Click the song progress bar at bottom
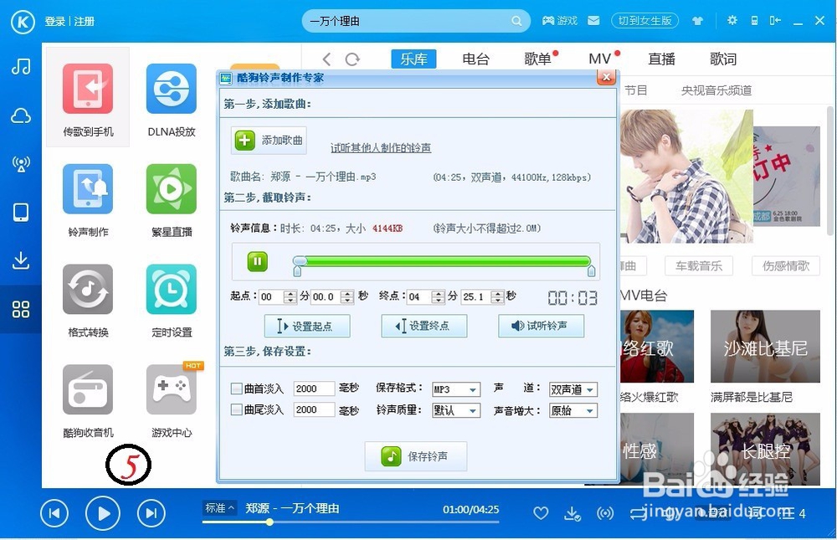This screenshot has width=837, height=540. pyautogui.click(x=350, y=522)
